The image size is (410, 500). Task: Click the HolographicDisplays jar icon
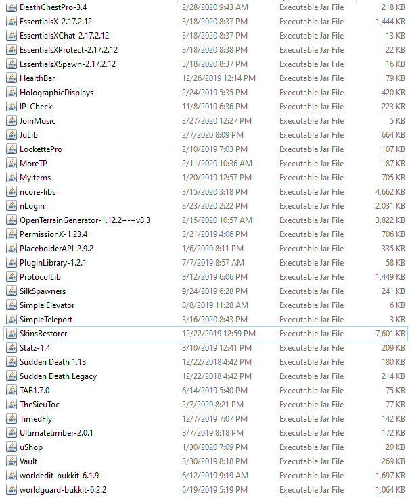(12, 93)
